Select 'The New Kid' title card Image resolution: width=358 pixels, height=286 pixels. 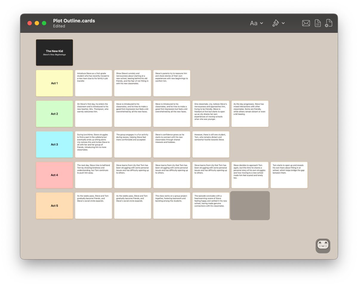click(54, 52)
